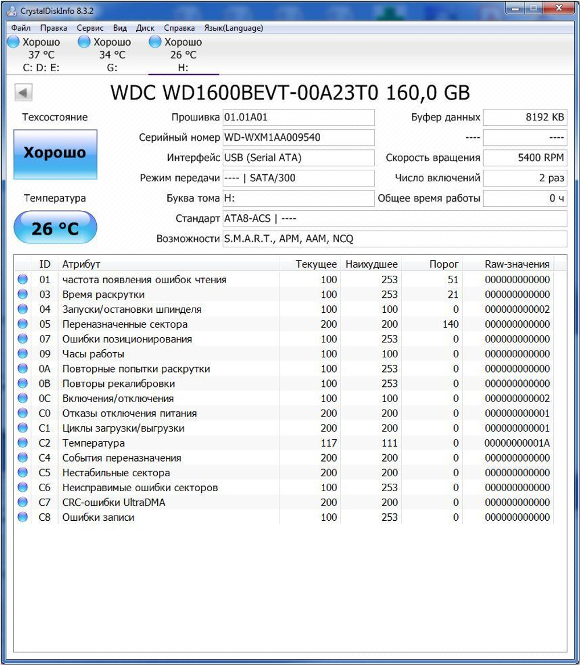Select the serial number field
Image resolution: width=580 pixels, height=665 pixels.
pyautogui.click(x=299, y=137)
